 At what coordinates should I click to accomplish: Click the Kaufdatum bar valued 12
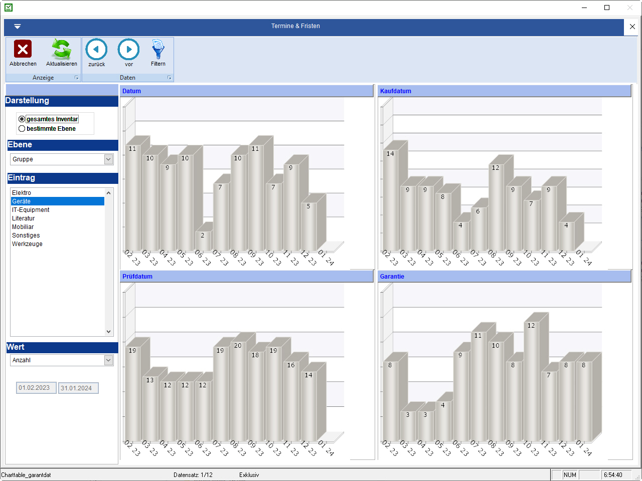pyautogui.click(x=496, y=207)
